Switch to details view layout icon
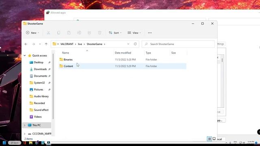 click(x=210, y=139)
